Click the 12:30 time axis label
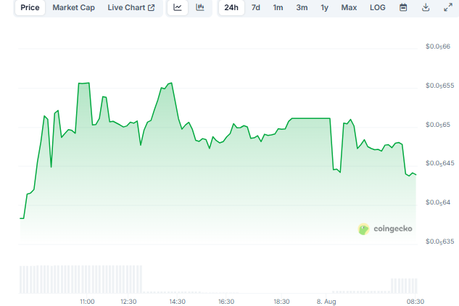Image resolution: width=459 pixels, height=306 pixels. pyautogui.click(x=128, y=302)
